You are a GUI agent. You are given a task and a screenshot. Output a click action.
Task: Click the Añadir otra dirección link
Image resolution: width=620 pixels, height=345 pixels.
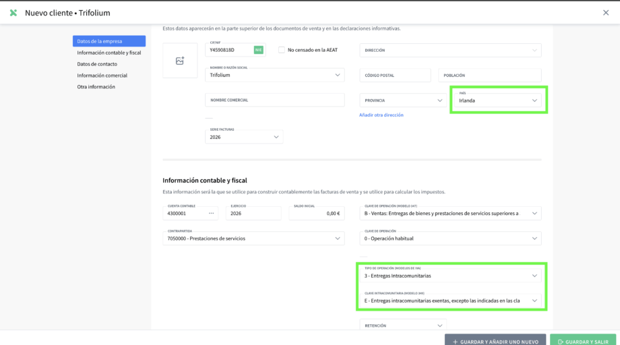click(381, 115)
